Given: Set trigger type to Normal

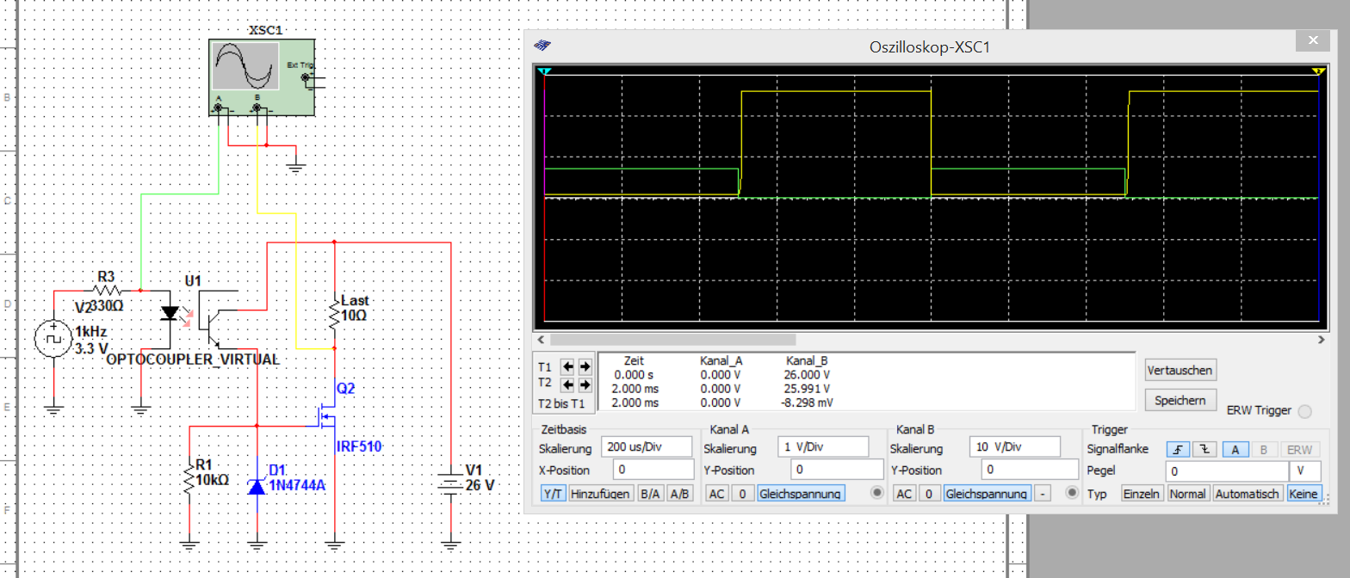Looking at the screenshot, I should point(1188,494).
